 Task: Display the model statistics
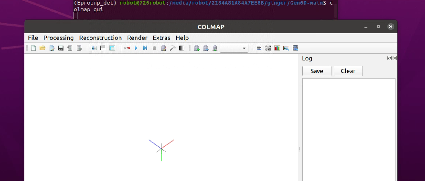point(277,48)
